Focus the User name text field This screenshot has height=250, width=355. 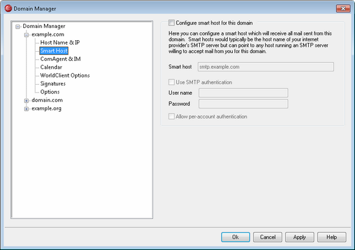(x=243, y=93)
